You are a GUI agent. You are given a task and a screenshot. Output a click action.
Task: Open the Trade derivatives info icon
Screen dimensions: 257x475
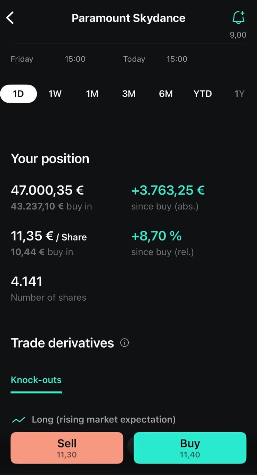(125, 343)
